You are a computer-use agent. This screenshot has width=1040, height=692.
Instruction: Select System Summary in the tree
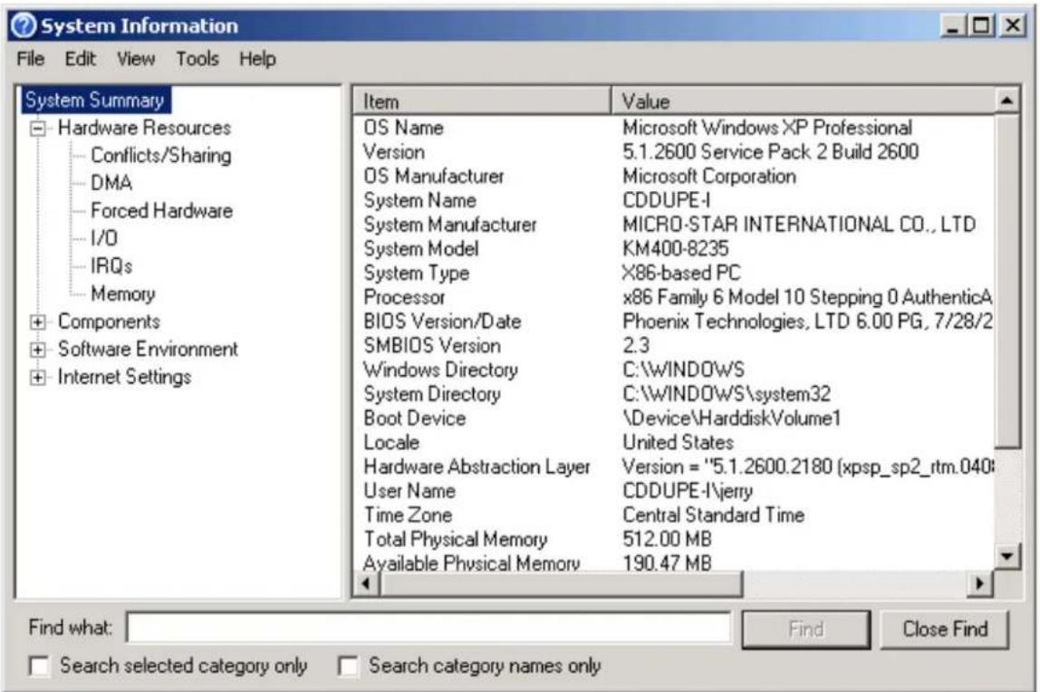[95, 101]
